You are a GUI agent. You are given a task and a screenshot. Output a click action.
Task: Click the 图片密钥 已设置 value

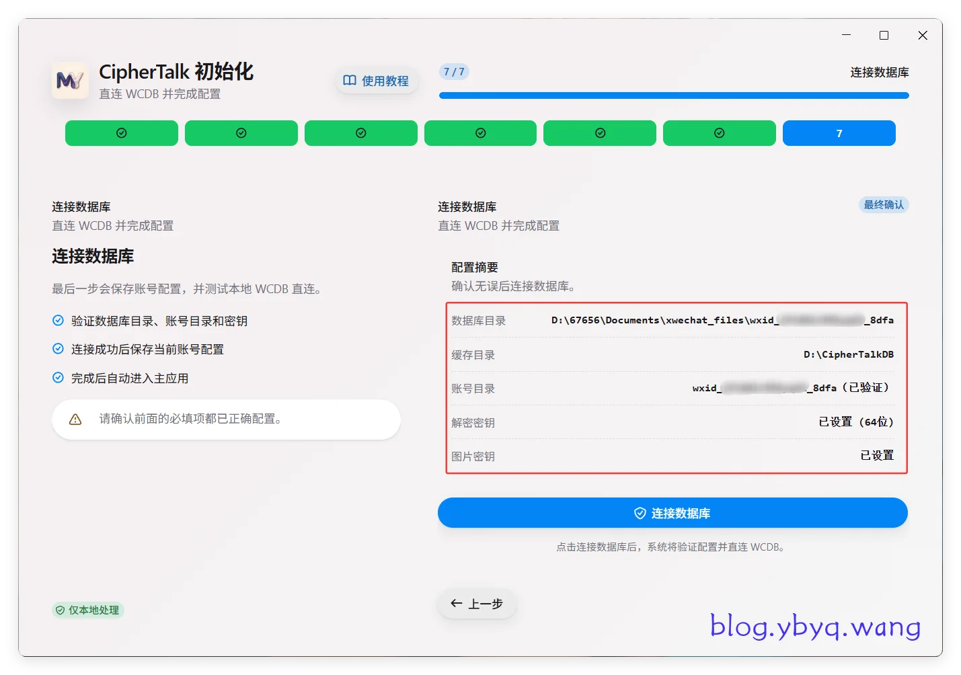[877, 455]
